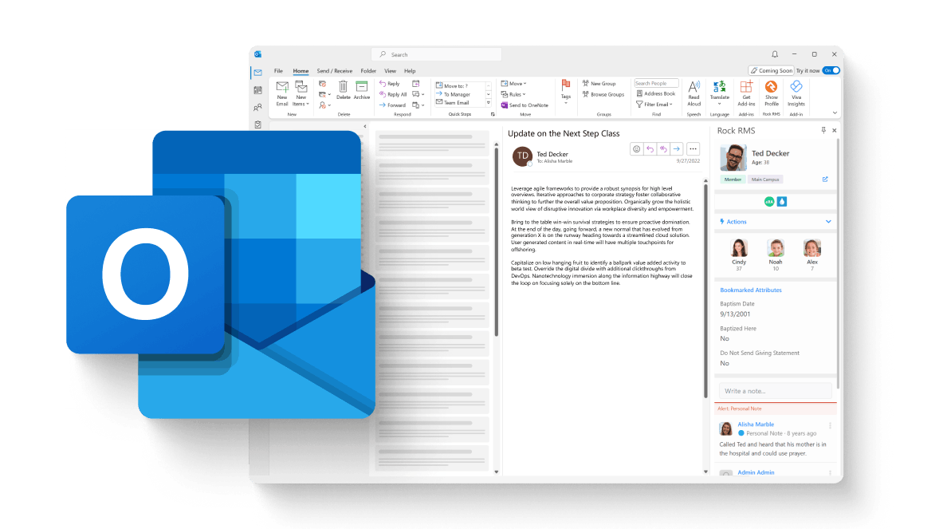This screenshot has width=939, height=529.
Task: Create a New Email
Action: 282,93
